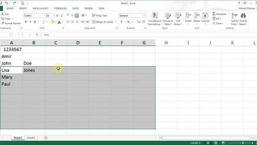Click Decrease Decimal icon
Image resolution: width=257 pixels, height=145 pixels.
pyautogui.click(x=144, y=22)
